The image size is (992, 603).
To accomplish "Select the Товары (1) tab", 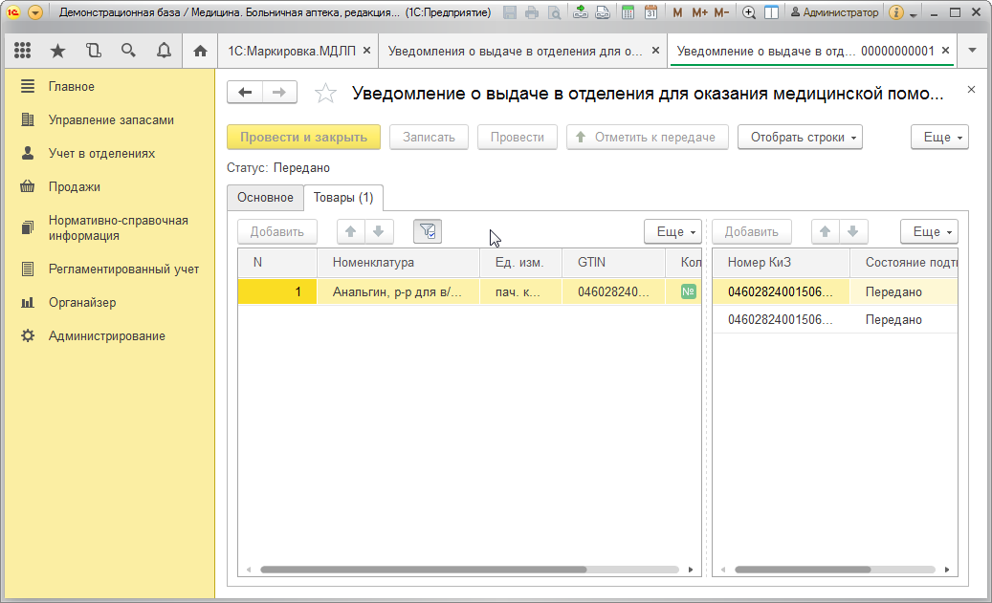I will point(343,197).
